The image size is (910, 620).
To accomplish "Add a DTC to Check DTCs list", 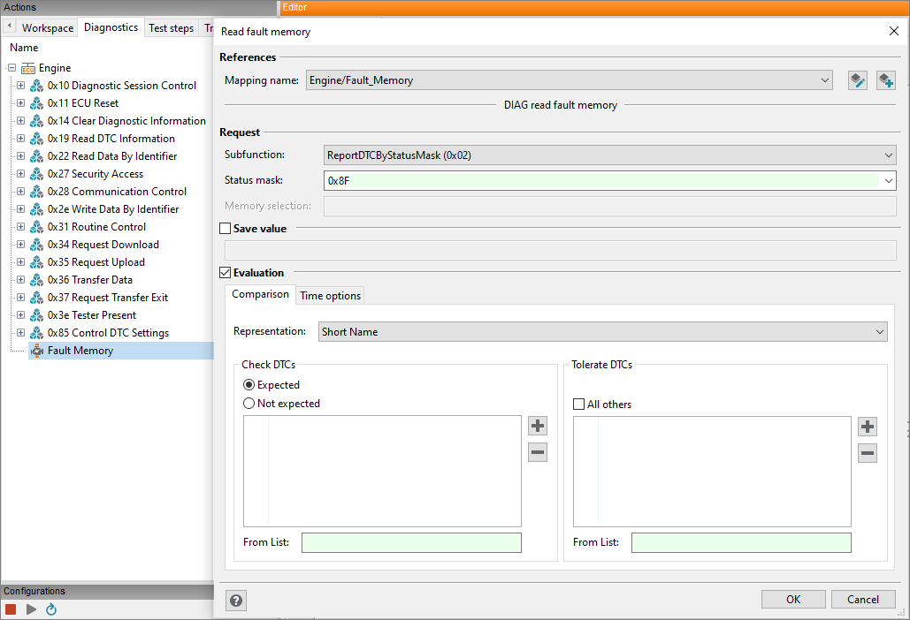I will click(538, 426).
